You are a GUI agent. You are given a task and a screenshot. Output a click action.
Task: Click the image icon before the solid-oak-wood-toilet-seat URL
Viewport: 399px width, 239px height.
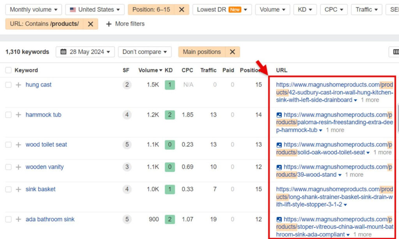(x=279, y=145)
